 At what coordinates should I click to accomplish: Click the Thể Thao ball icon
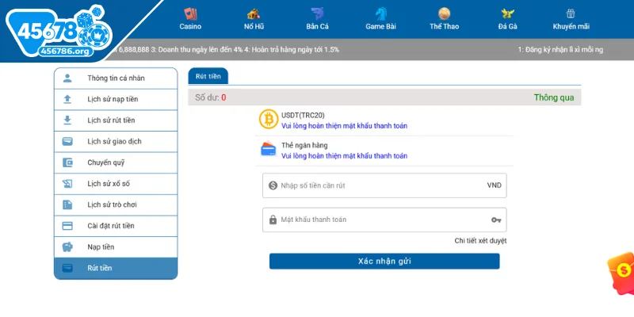click(x=445, y=13)
